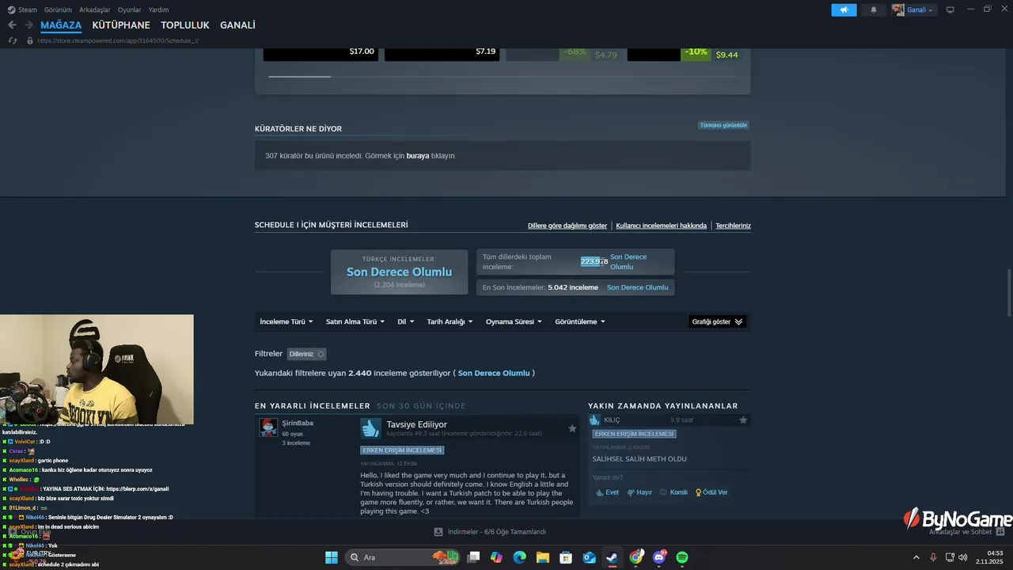Open Task View in the taskbar
This screenshot has width=1013, height=570.
coord(473,557)
